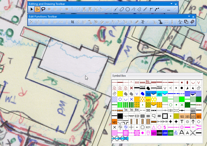207x146 pixels.
Task: Select the magenta 50% area symbol
Action: (154, 133)
